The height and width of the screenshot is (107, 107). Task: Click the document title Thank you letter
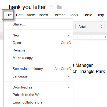point(25,7)
